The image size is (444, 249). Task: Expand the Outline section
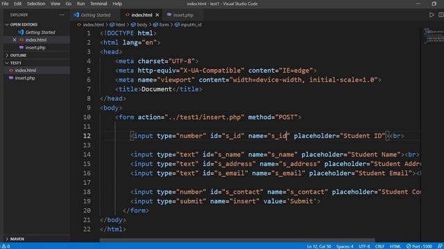tap(37, 55)
